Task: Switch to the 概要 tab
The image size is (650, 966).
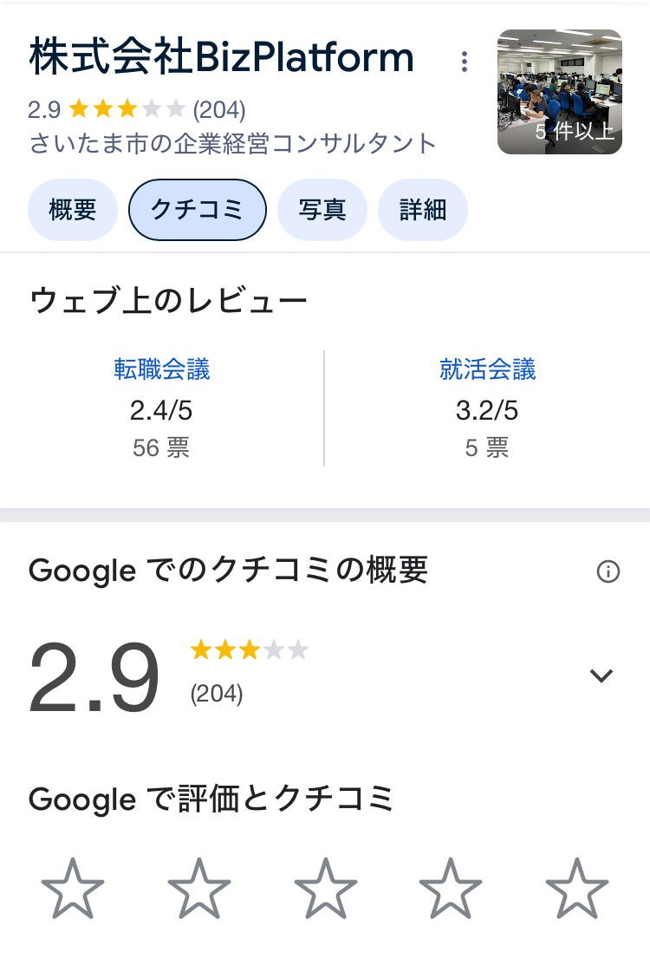Action: click(73, 210)
